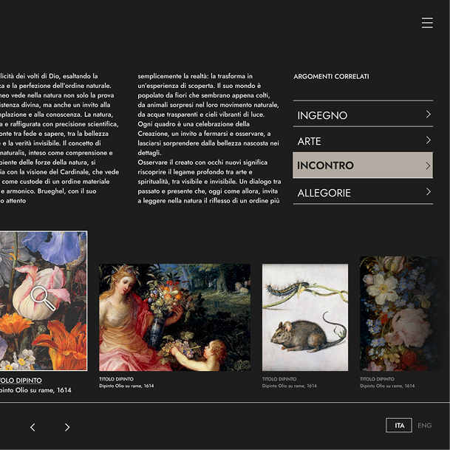Expand the INCONTRO chevron

tap(428, 166)
